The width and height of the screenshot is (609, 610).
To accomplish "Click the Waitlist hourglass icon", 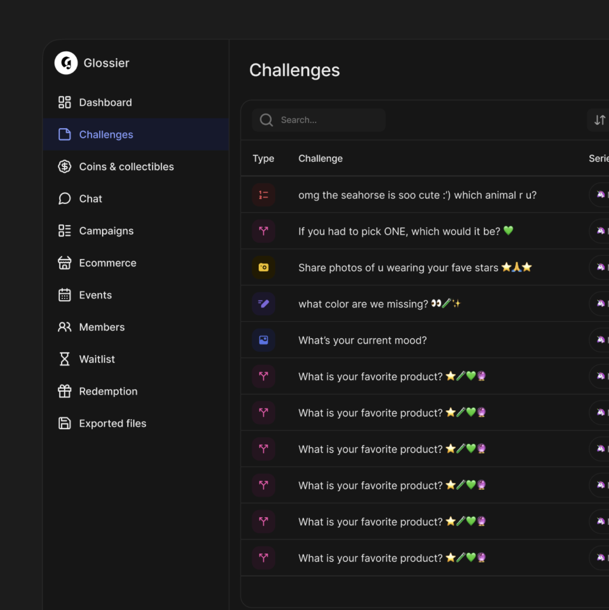I will click(65, 359).
